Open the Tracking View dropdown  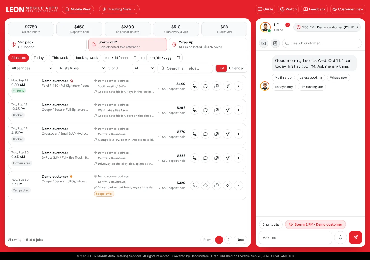119,9
